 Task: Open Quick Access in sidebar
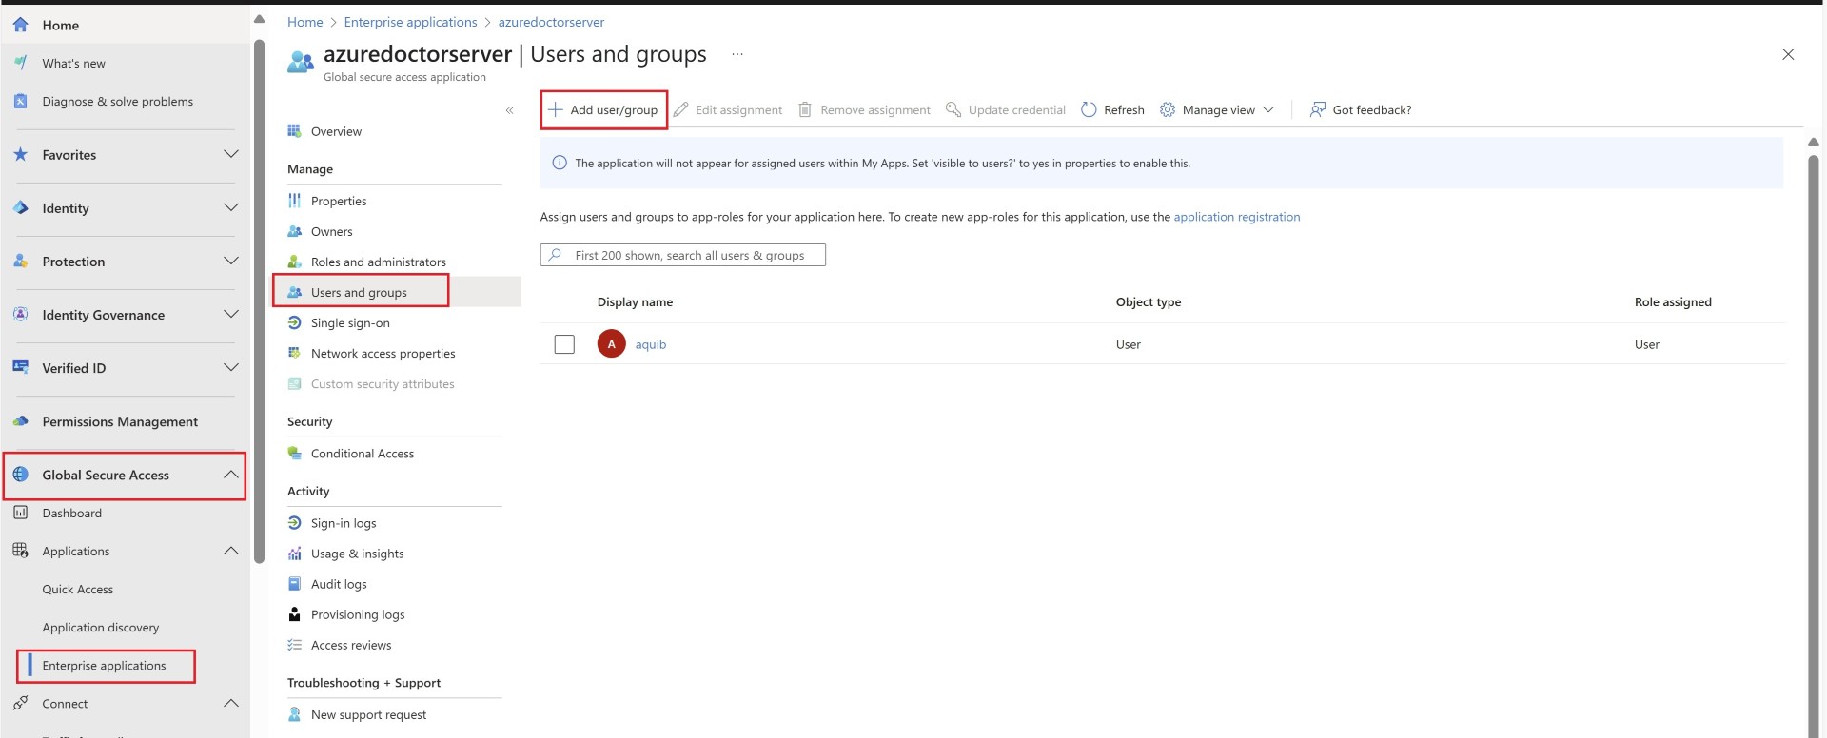click(x=78, y=589)
